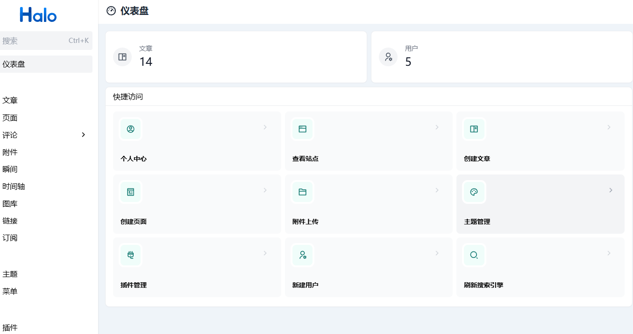The width and height of the screenshot is (633, 334).
Task: Open 图库 in the sidebar
Action: point(46,203)
